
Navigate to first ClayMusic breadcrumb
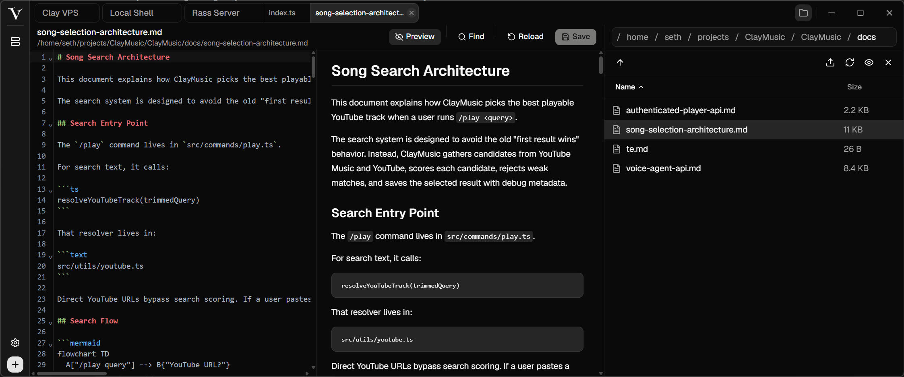pos(765,37)
